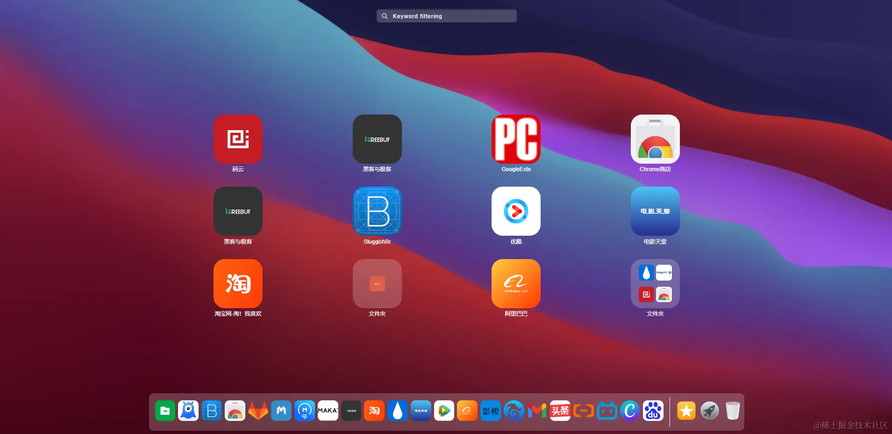Click the blueprint B icon in dock
The width and height of the screenshot is (892, 434).
pyautogui.click(x=212, y=411)
